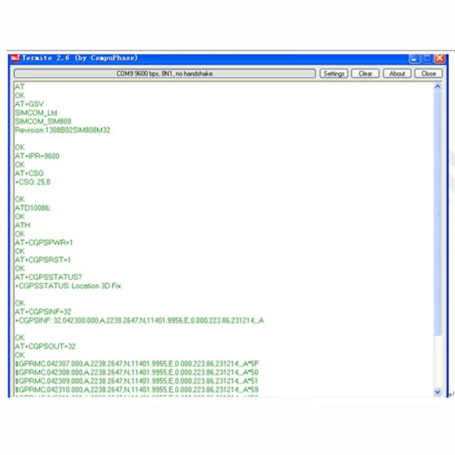Image resolution: width=455 pixels, height=455 pixels.
Task: Click the 'AT+CGPSINF=32' line
Action: pos(43,312)
